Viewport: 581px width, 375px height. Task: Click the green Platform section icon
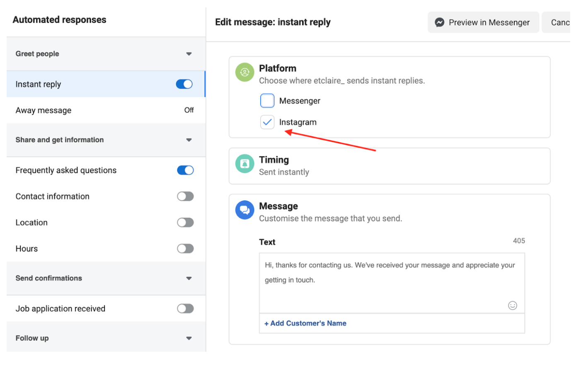tap(245, 72)
